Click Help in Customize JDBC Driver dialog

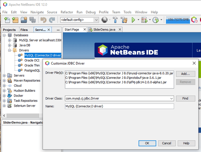point(186,143)
